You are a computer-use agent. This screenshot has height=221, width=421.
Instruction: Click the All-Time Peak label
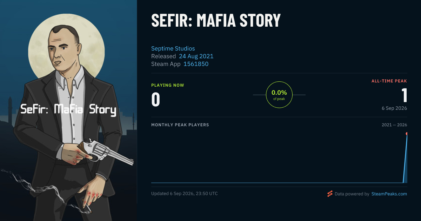[x=389, y=81]
